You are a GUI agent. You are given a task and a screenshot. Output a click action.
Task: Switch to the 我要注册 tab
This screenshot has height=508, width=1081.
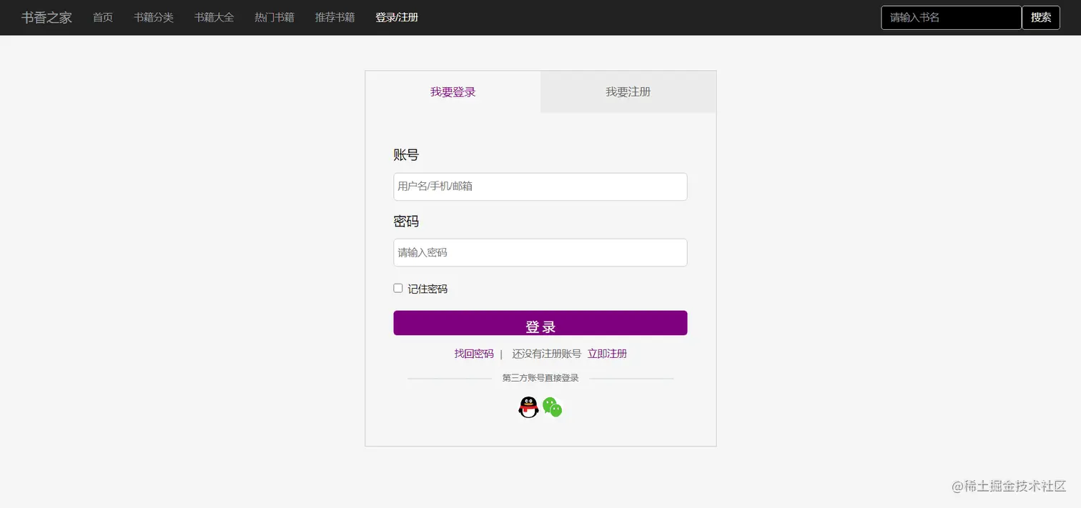point(628,91)
